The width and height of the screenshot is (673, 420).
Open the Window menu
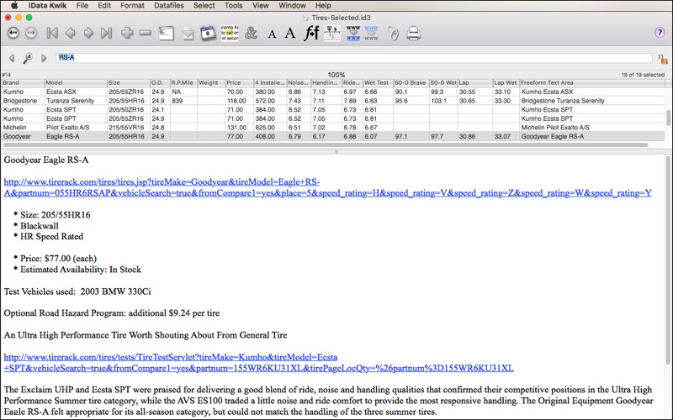click(x=292, y=6)
